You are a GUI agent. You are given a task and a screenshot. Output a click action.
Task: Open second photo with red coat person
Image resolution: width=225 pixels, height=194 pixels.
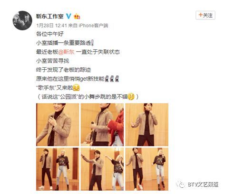102,125
